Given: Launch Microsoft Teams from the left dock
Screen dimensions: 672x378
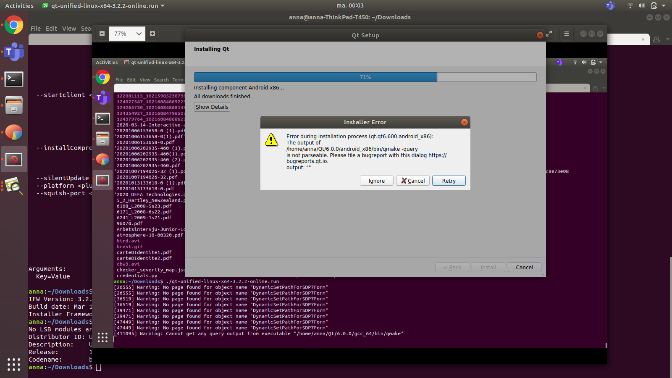Looking at the screenshot, I should click(x=14, y=52).
